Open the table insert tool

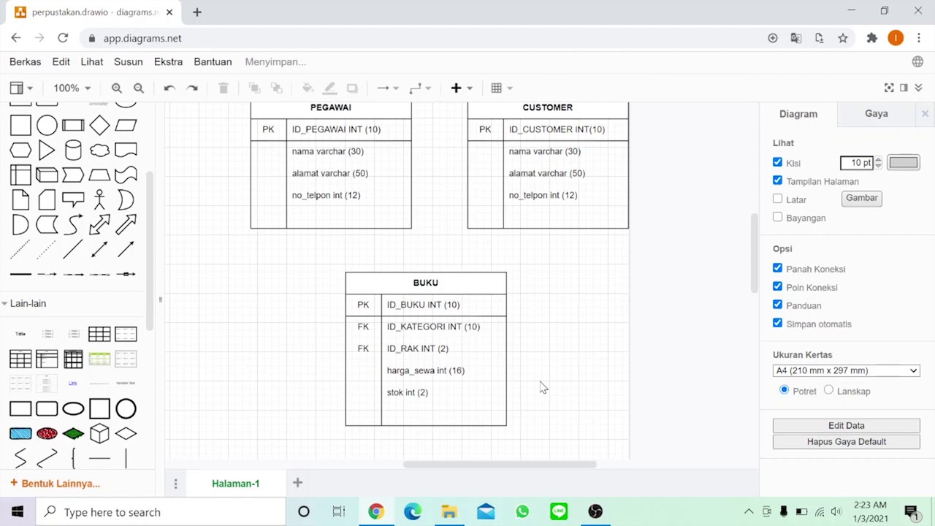(x=502, y=88)
